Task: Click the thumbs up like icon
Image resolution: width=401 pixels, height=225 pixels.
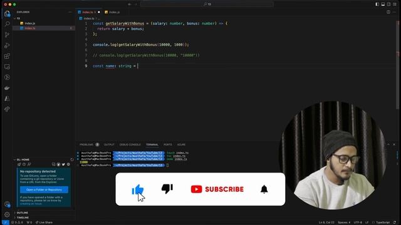Action: (x=138, y=189)
